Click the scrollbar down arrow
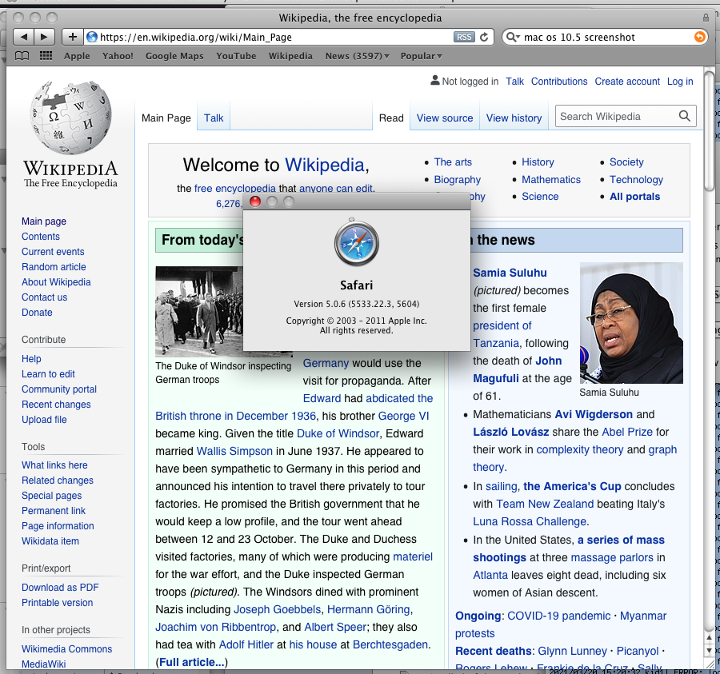 [709, 651]
